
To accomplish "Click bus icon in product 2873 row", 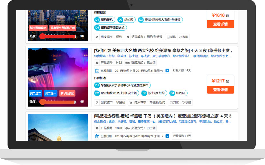I will tap(128, 128).
